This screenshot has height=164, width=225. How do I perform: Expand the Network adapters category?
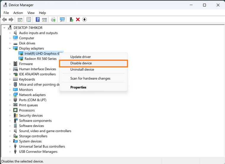coord(10,95)
